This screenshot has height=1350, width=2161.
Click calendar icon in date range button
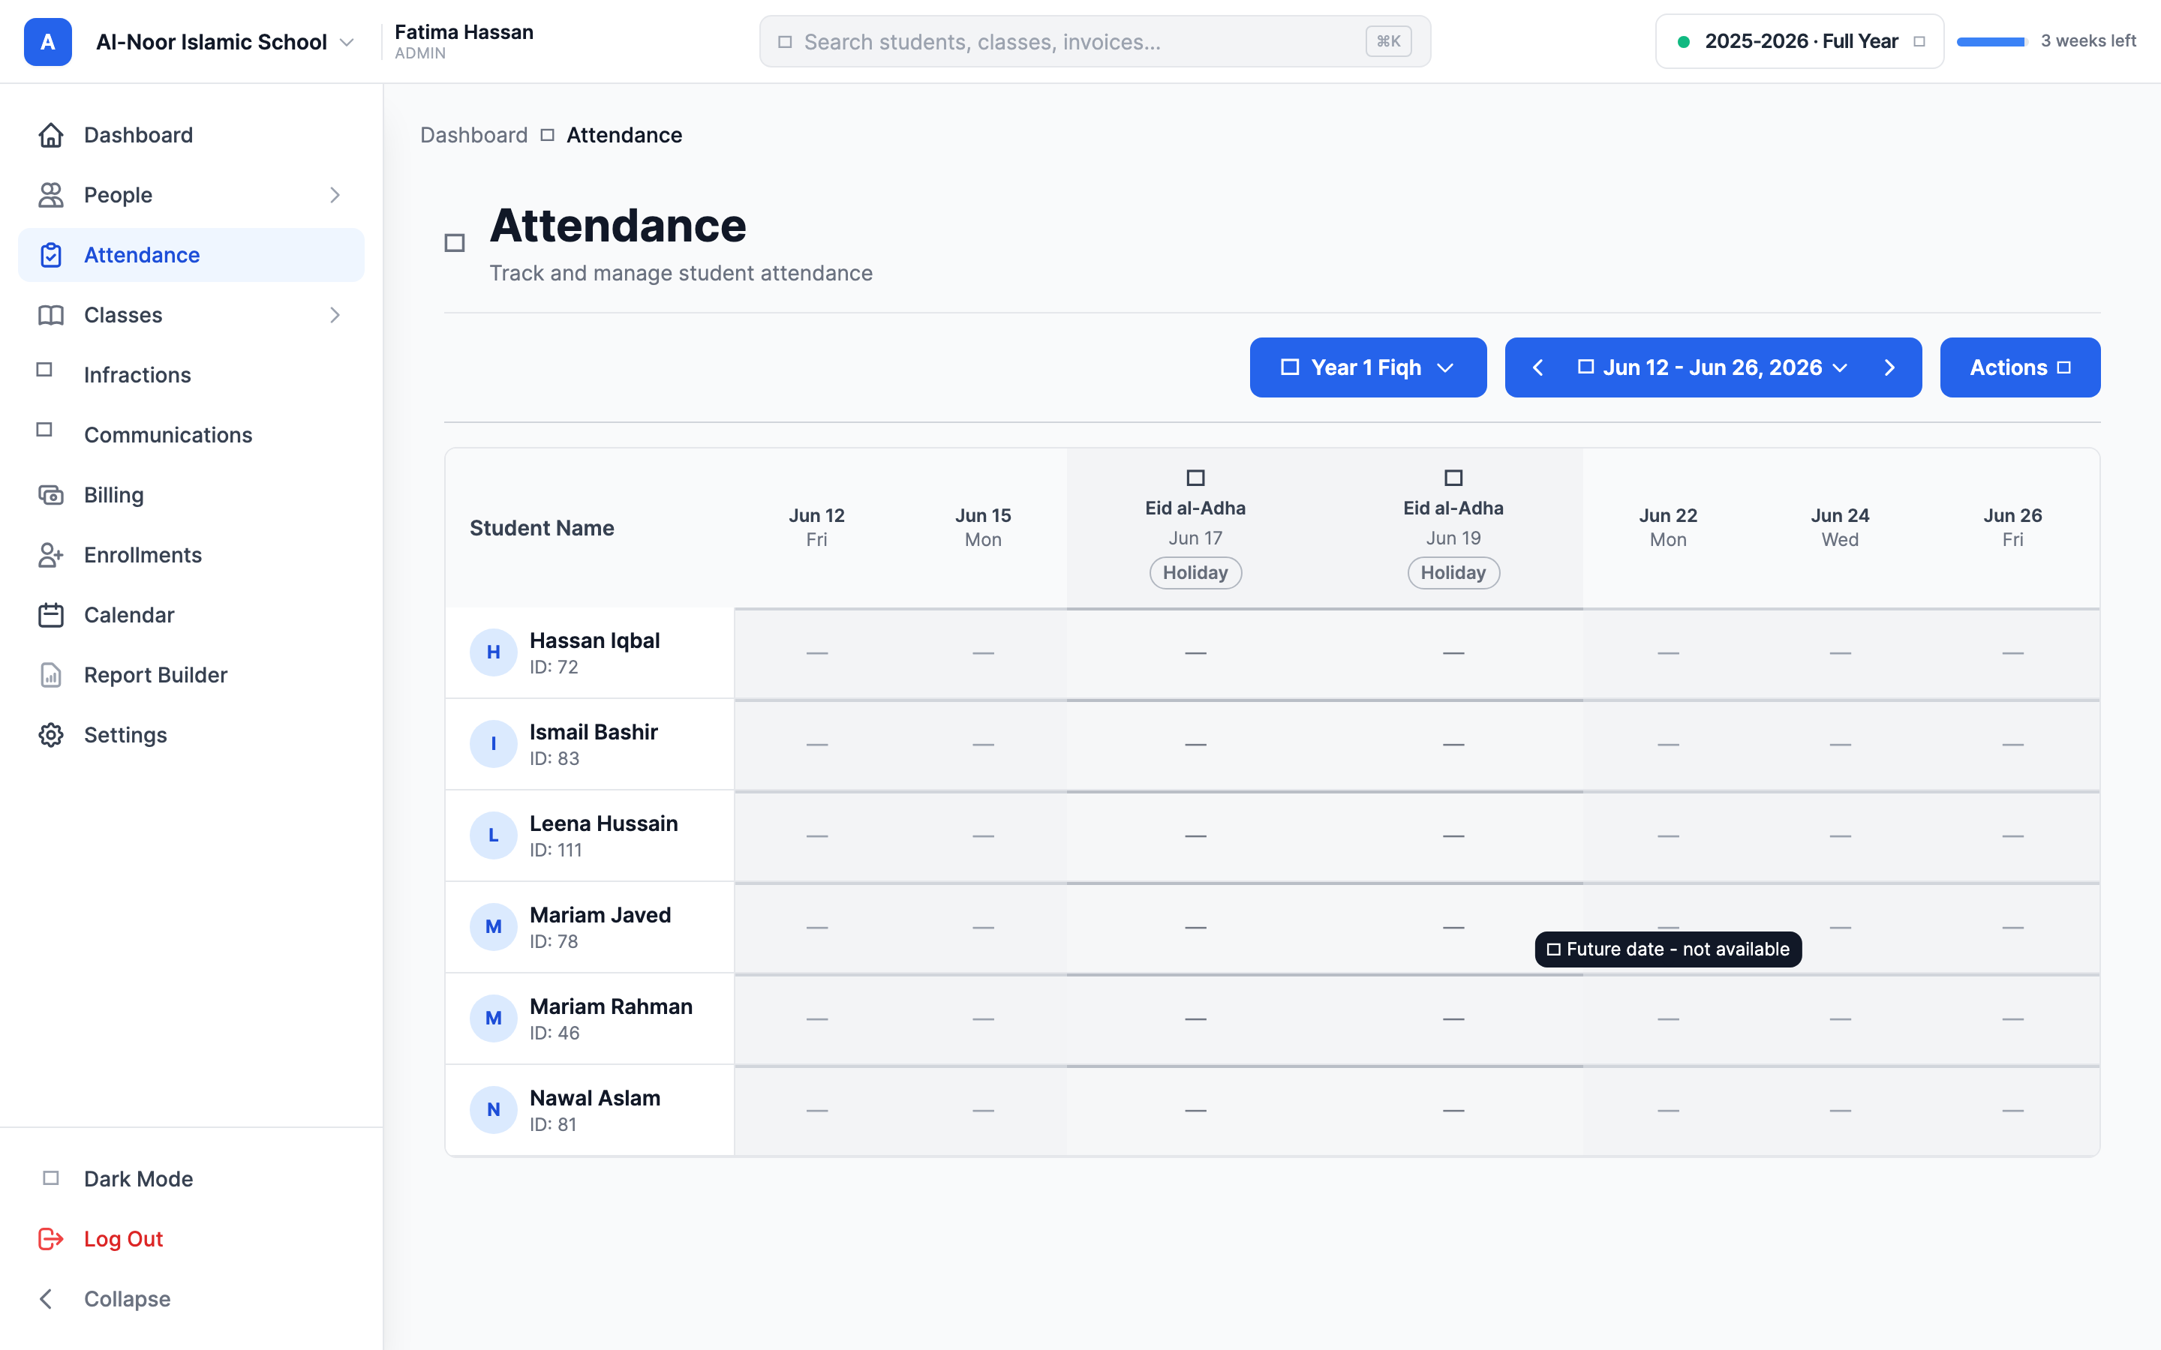click(x=1586, y=367)
